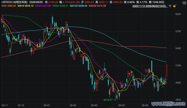Select the MA20 4970.86 indicator label

pos(43,6)
